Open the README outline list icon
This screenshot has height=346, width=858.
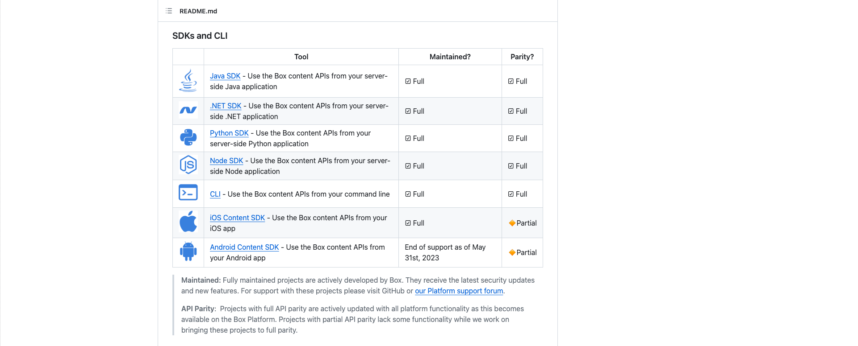point(169,11)
